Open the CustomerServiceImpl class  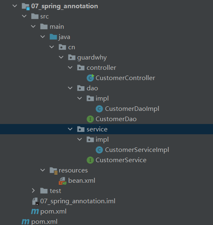137,150
